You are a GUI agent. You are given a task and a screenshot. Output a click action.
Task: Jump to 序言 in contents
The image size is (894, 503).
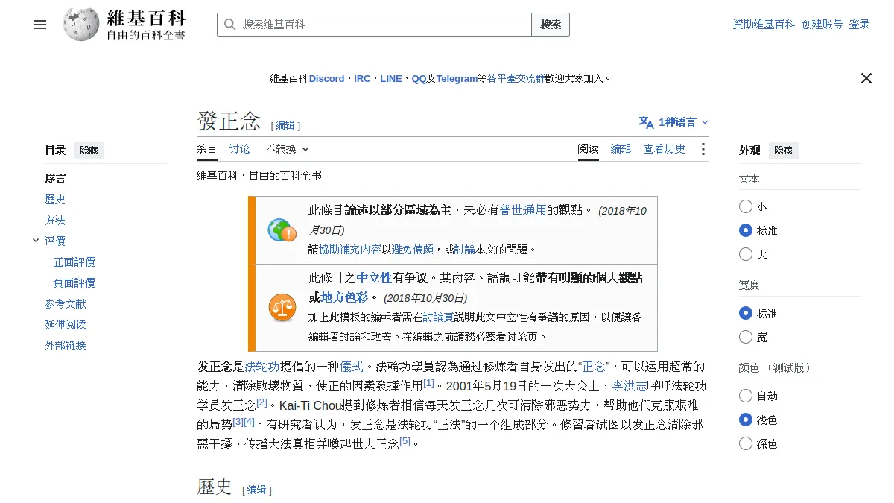coord(55,179)
